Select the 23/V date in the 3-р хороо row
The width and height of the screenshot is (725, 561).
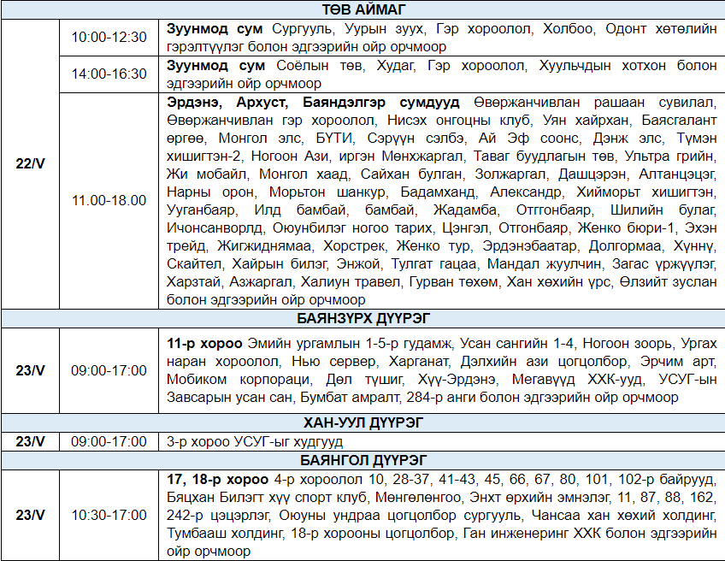tap(31, 441)
